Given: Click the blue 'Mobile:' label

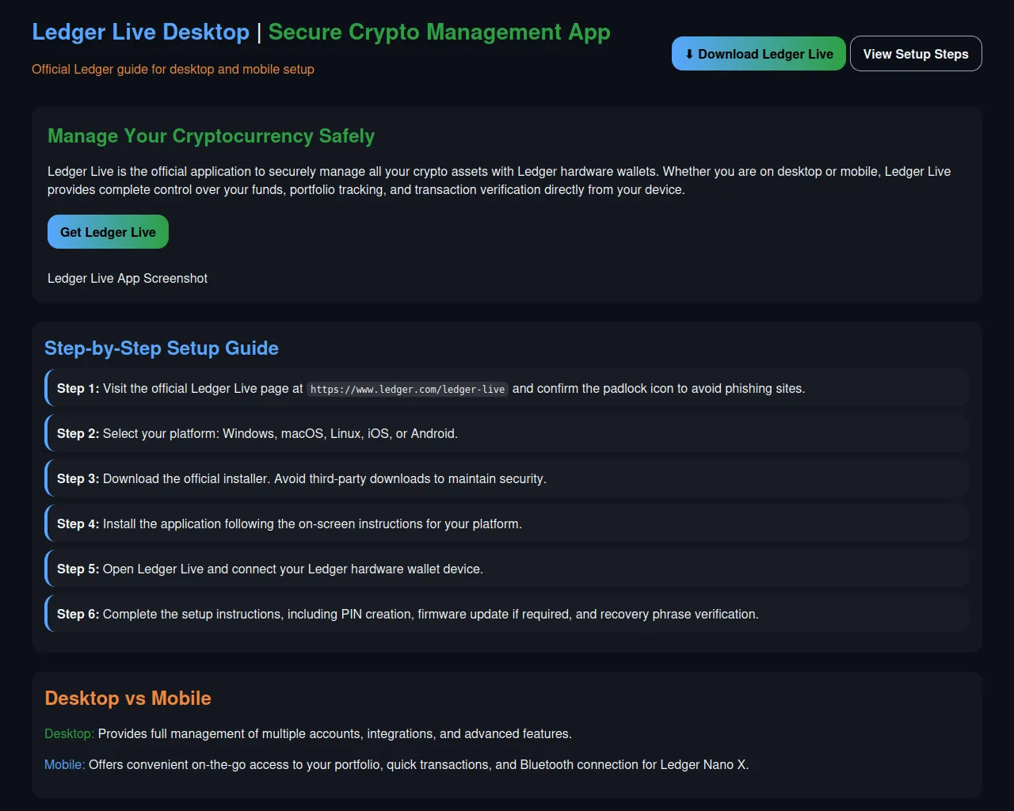Looking at the screenshot, I should click(x=65, y=765).
